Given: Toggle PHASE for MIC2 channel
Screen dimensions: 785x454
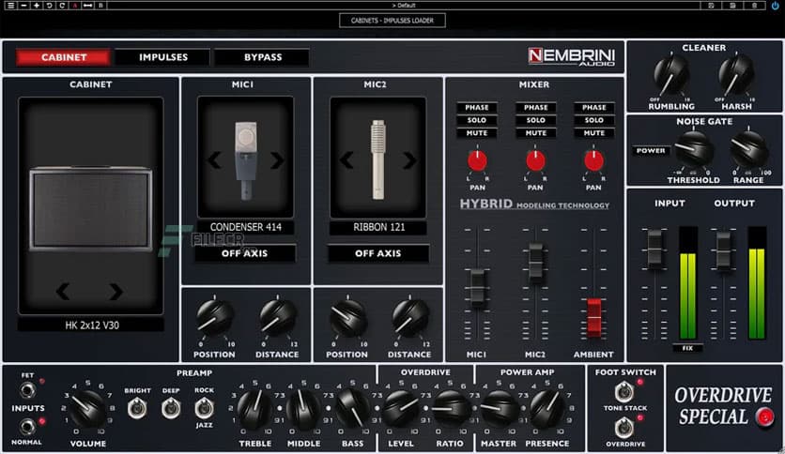Looking at the screenshot, I should pyautogui.click(x=535, y=108).
